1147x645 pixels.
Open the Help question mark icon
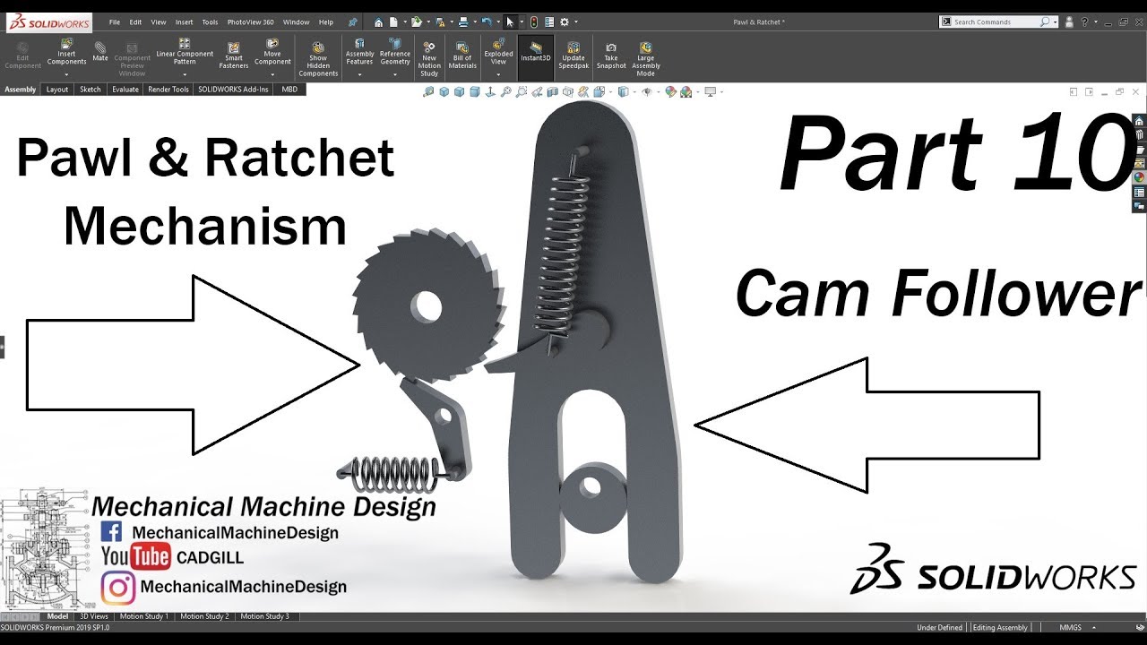1085,21
